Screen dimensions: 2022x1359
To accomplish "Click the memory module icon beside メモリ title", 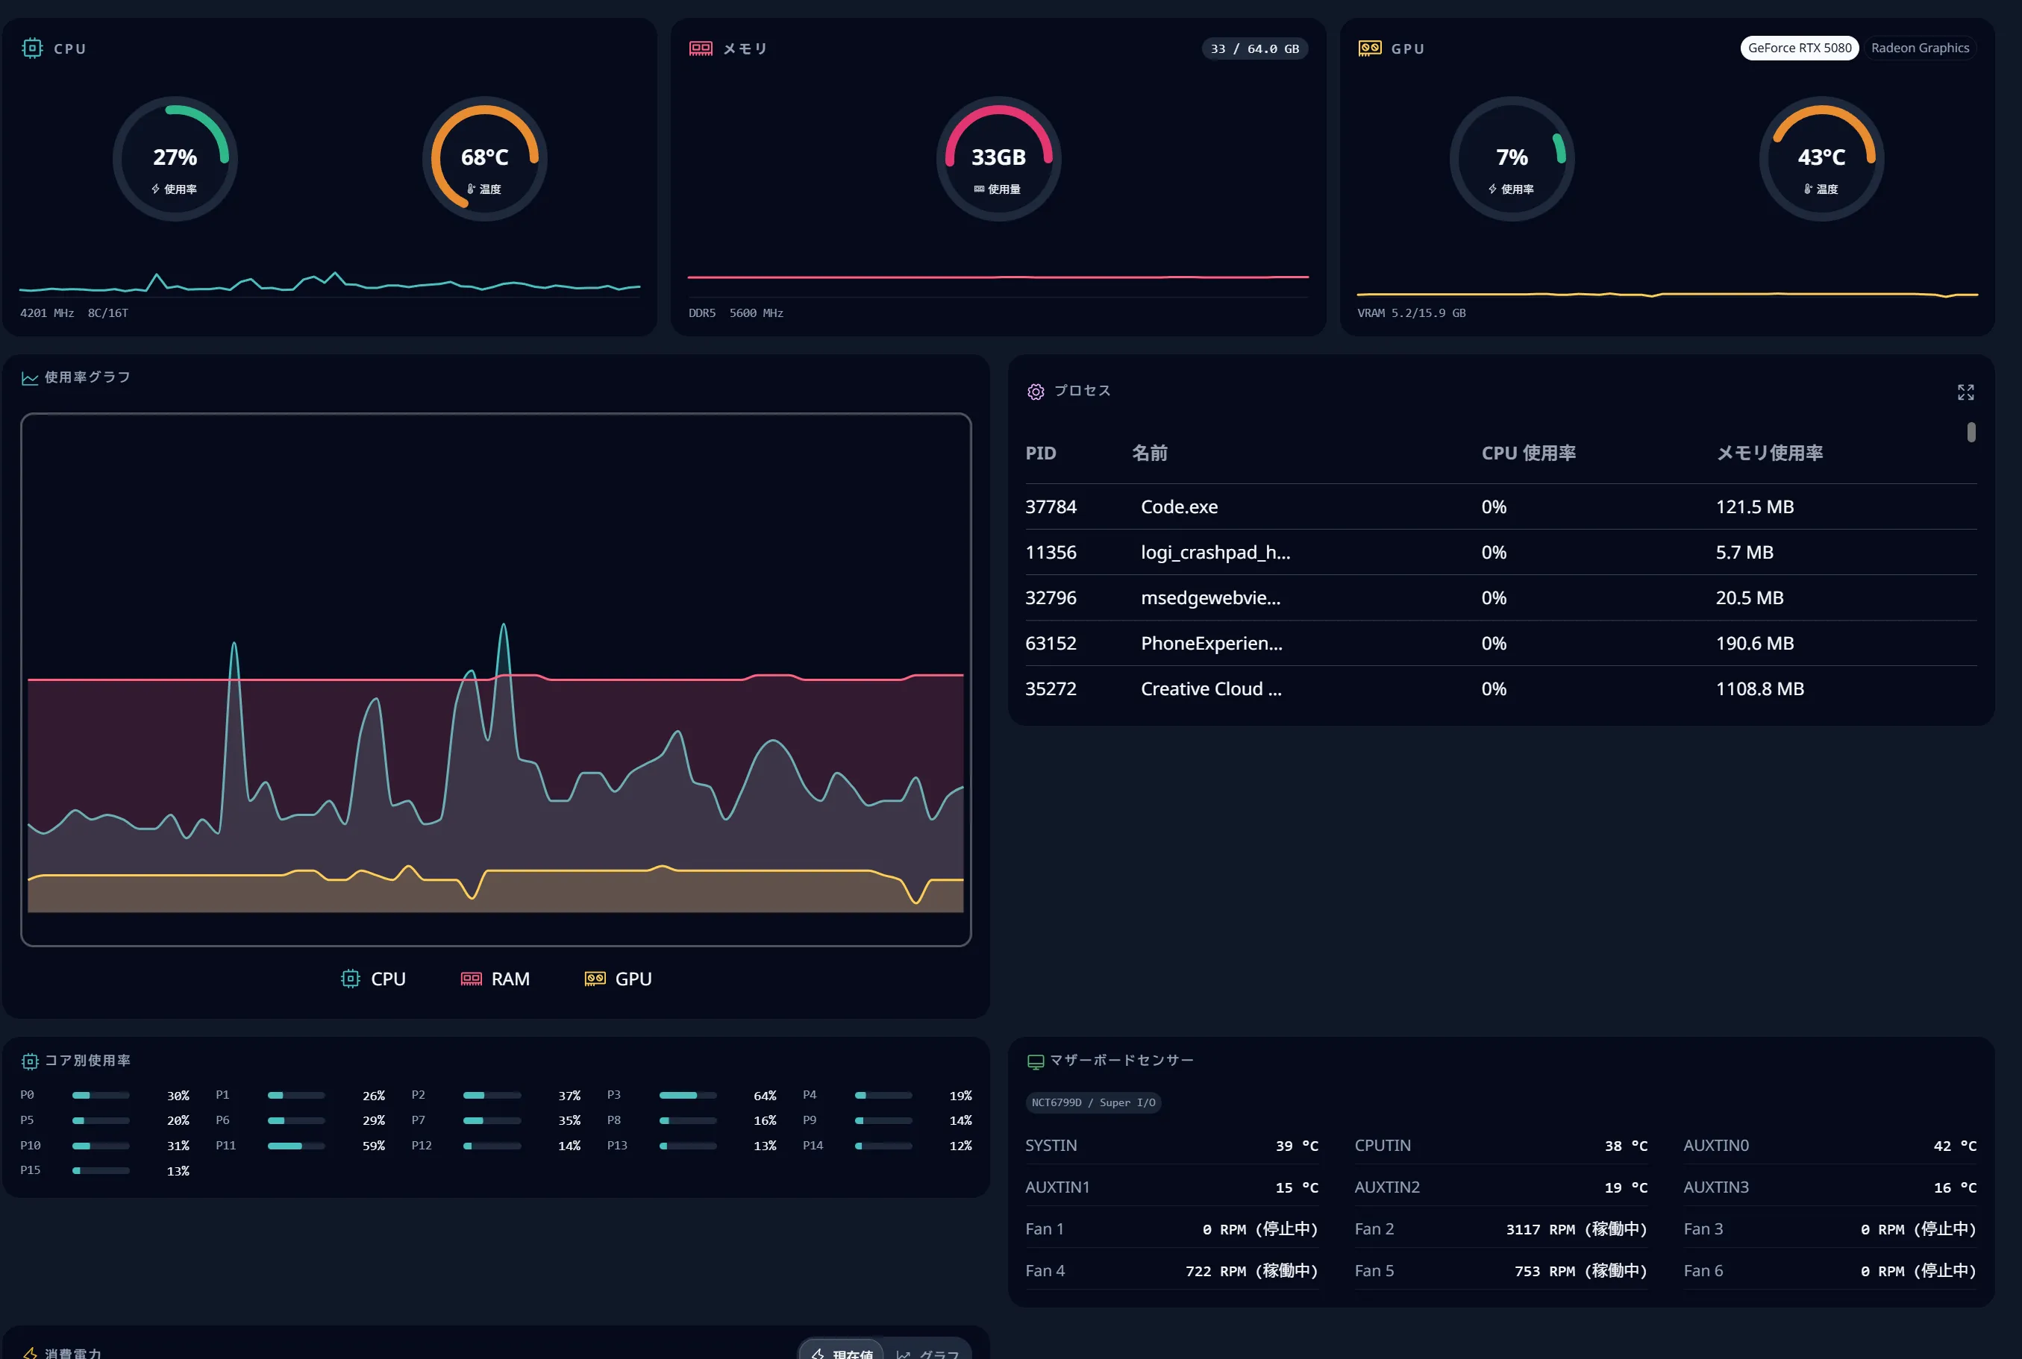I will [x=701, y=48].
